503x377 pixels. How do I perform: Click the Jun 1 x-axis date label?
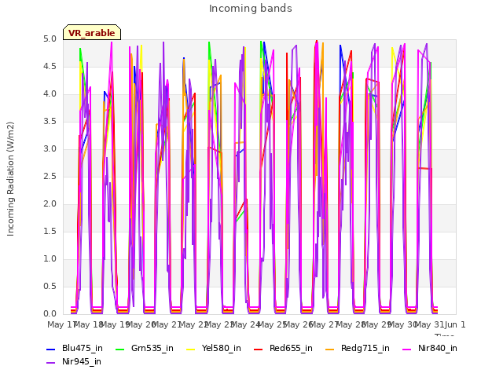point(455,324)
